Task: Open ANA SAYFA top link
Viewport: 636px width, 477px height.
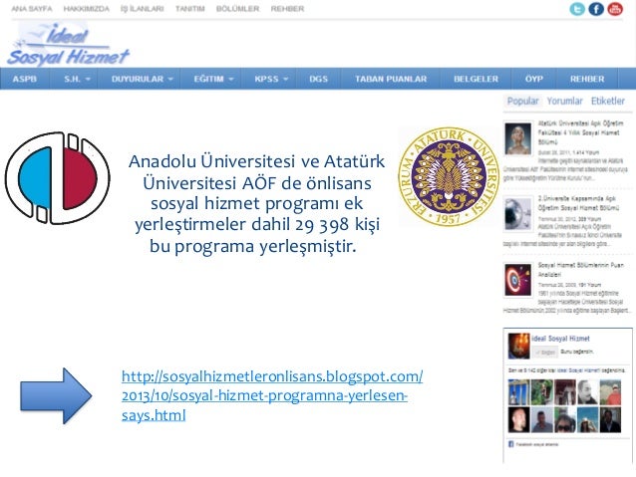Action: (32, 9)
